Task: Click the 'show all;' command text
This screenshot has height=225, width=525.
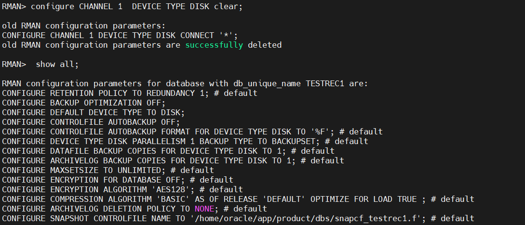Action: pos(57,64)
